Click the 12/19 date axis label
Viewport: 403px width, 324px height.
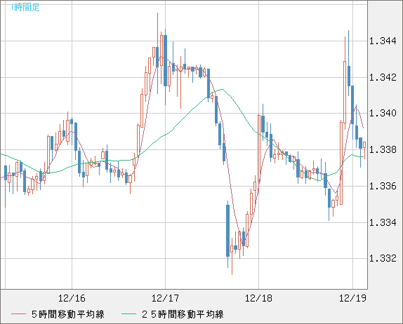click(352, 298)
